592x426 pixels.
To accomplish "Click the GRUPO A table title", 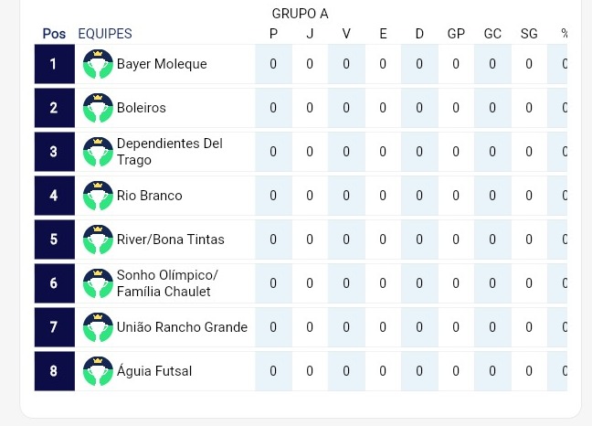I will click(301, 14).
